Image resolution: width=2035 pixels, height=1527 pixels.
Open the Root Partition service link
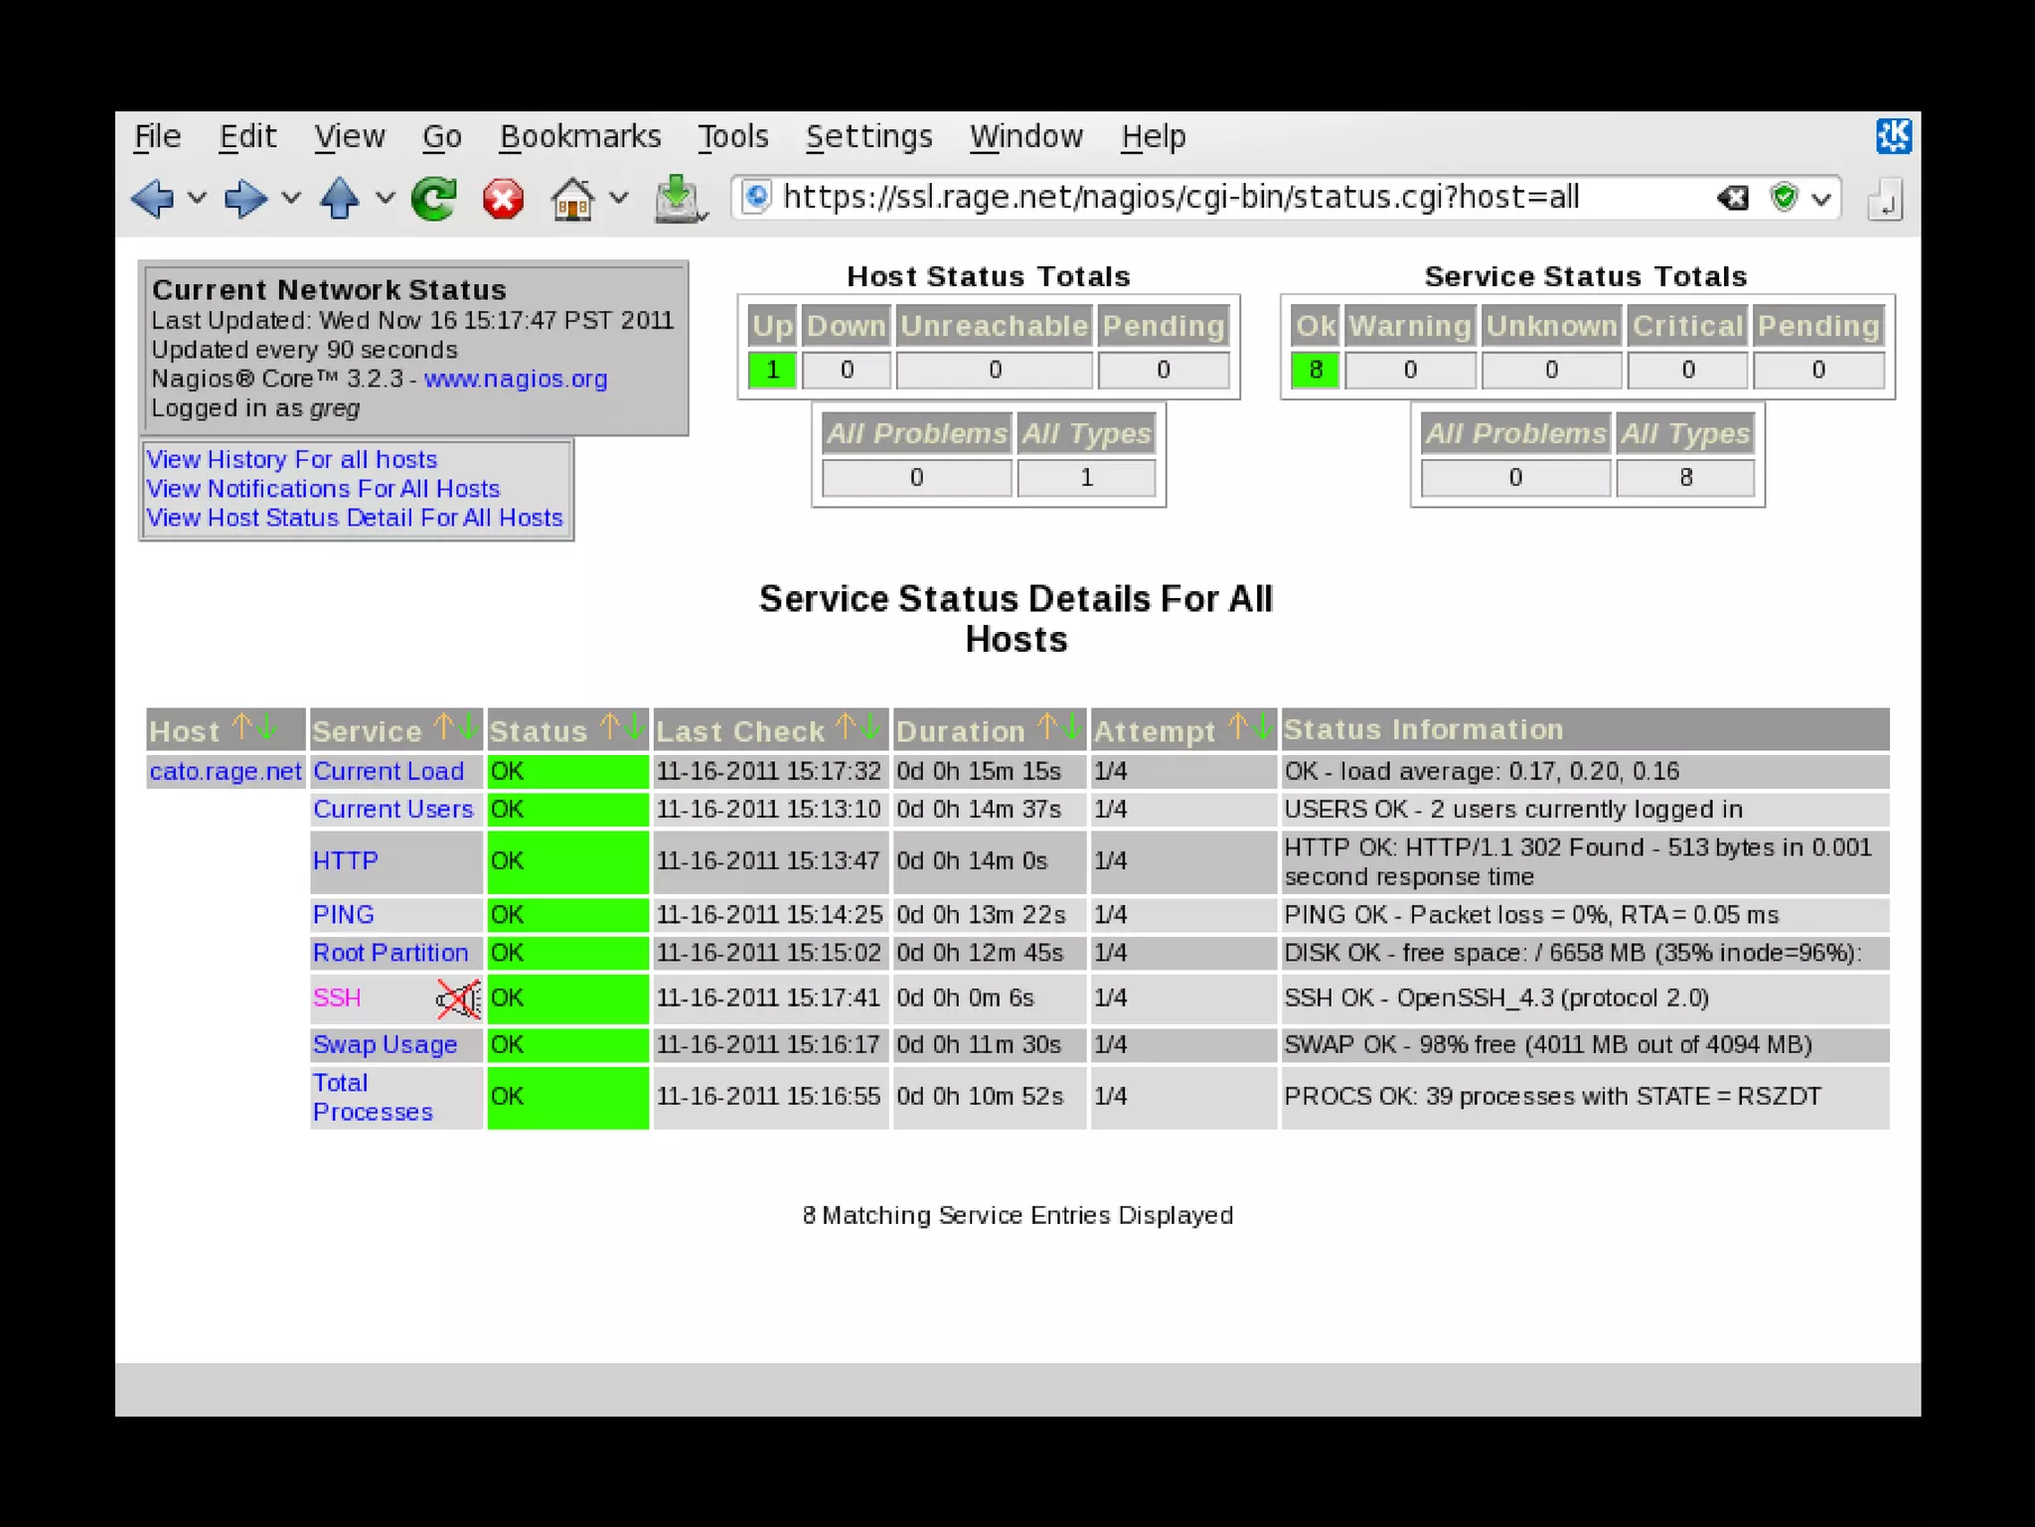coord(390,953)
